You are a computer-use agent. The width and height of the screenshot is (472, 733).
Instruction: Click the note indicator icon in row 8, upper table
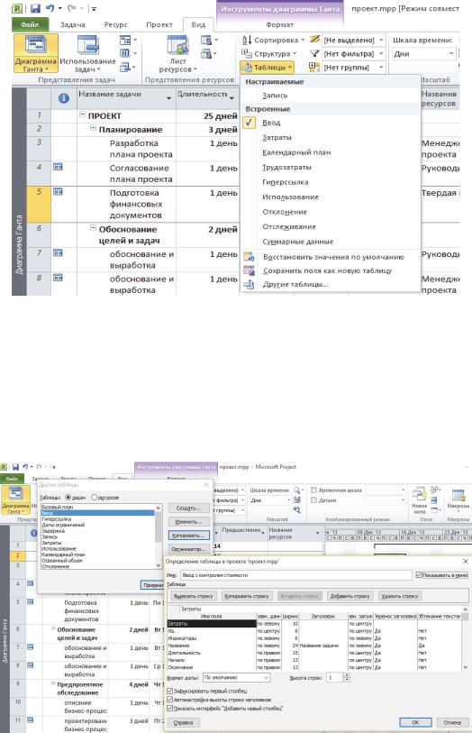tap(58, 278)
